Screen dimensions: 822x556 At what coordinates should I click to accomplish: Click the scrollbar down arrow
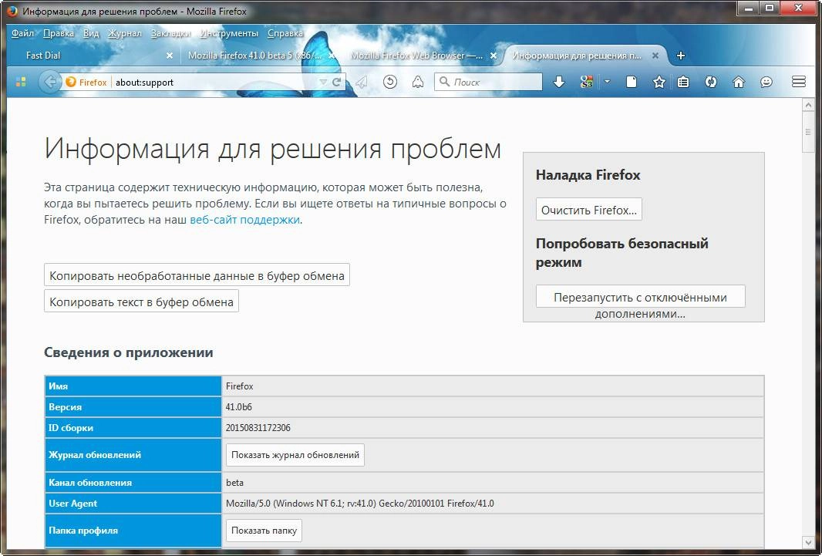[x=808, y=541]
